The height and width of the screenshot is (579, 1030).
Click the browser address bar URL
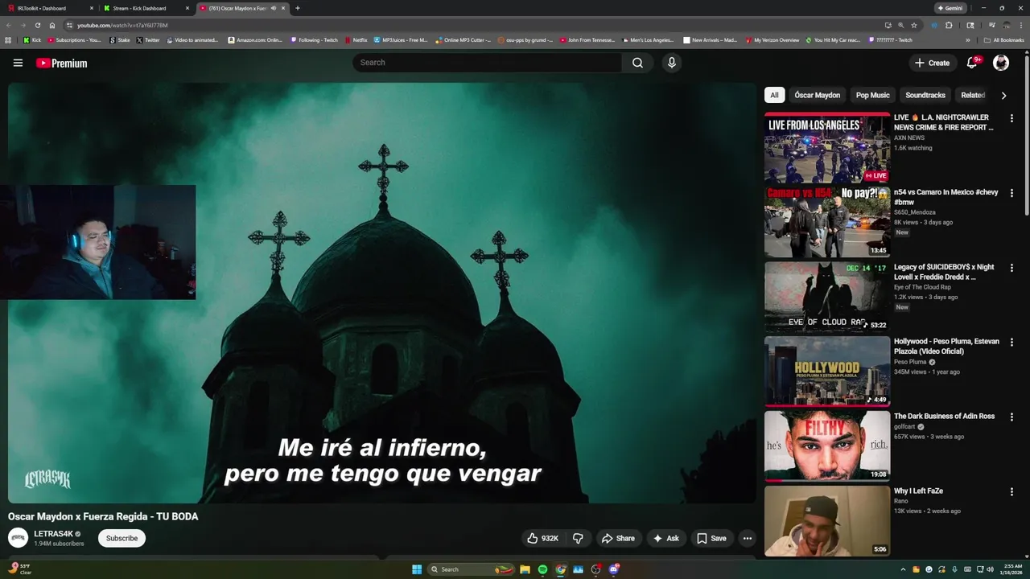pyautogui.click(x=122, y=25)
